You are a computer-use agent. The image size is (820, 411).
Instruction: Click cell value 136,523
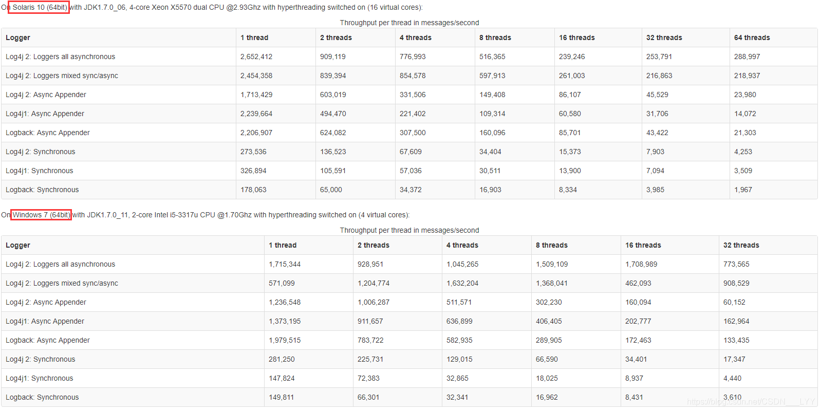click(333, 152)
